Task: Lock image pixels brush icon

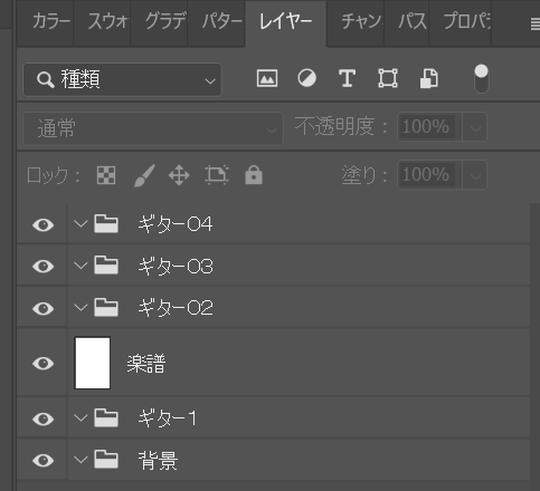Action: coord(144,176)
